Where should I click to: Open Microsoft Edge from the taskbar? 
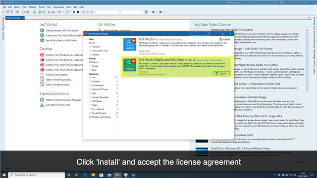pyautogui.click(x=85, y=175)
